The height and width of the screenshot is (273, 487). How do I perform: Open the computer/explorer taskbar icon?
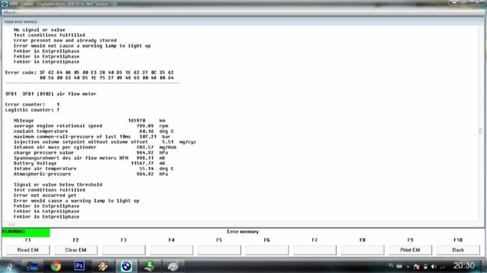pyautogui.click(x=32, y=266)
